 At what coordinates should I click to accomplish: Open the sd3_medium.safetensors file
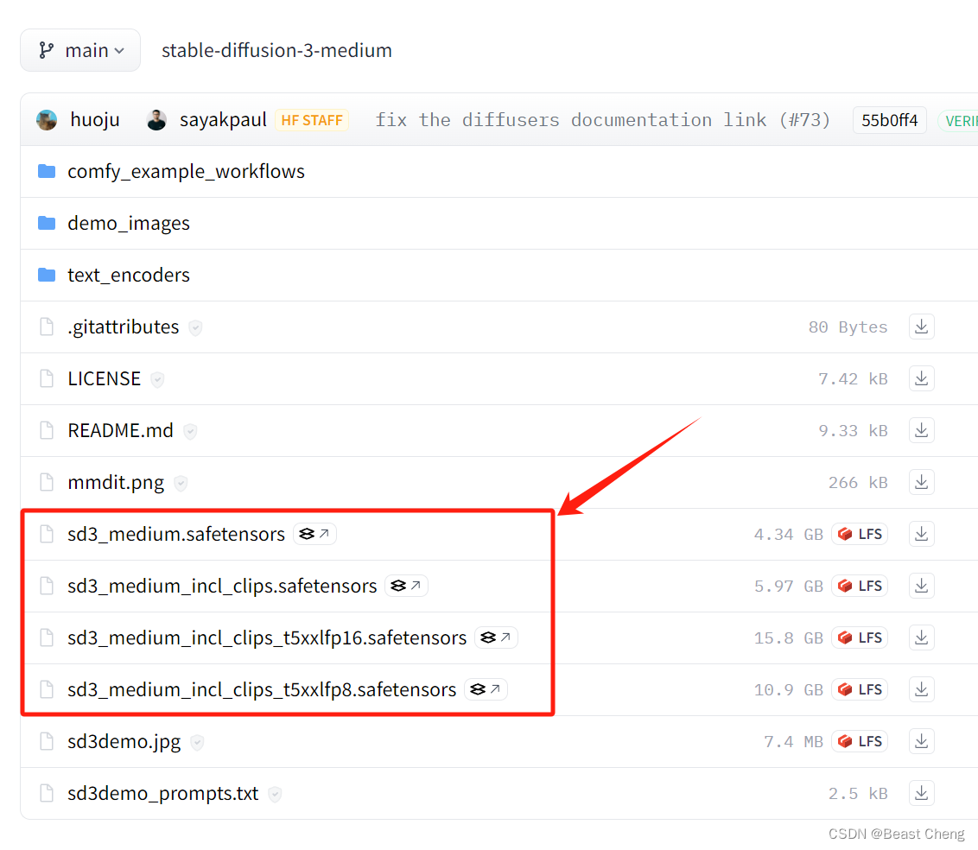[176, 534]
